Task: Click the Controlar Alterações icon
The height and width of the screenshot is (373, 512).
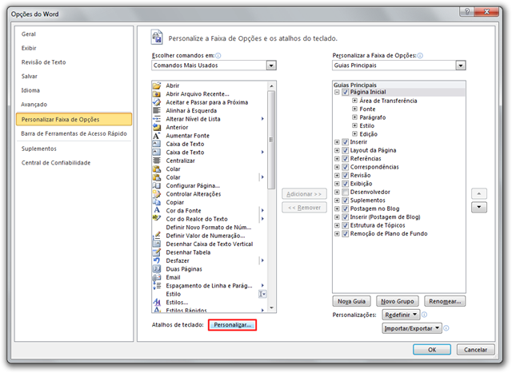Action: click(157, 194)
